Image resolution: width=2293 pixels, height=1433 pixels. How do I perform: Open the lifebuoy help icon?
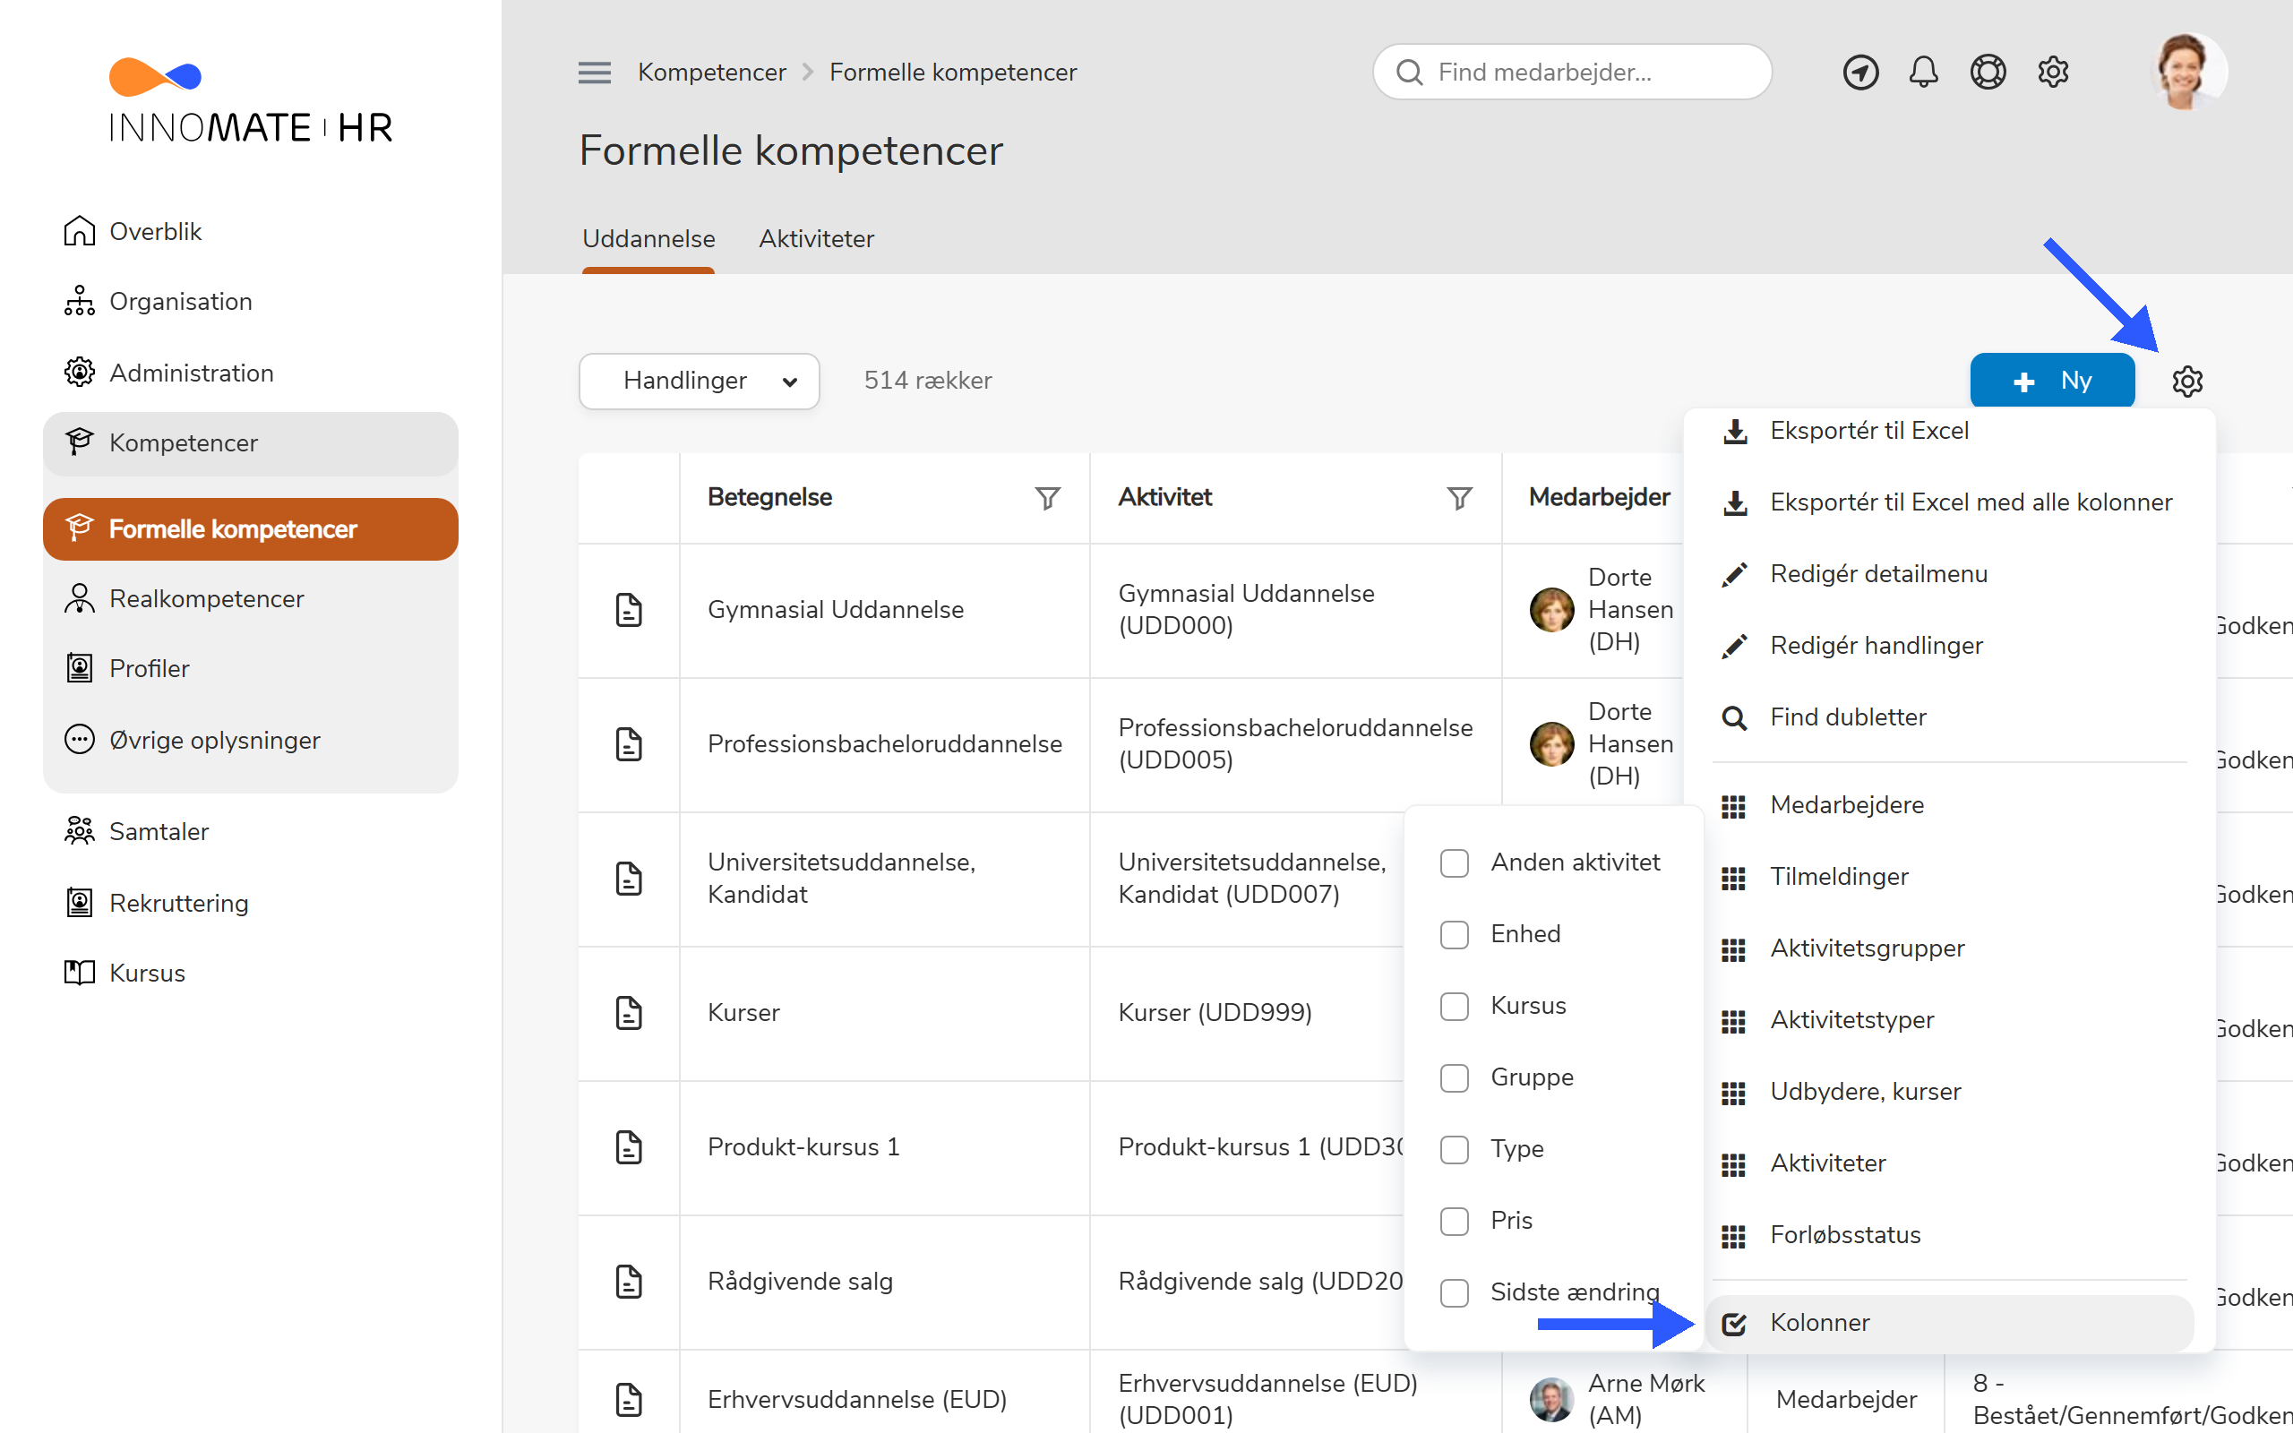pyautogui.click(x=1987, y=72)
